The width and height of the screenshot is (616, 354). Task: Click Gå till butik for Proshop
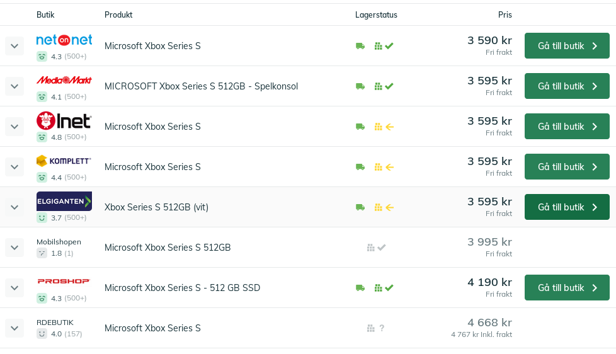(567, 288)
